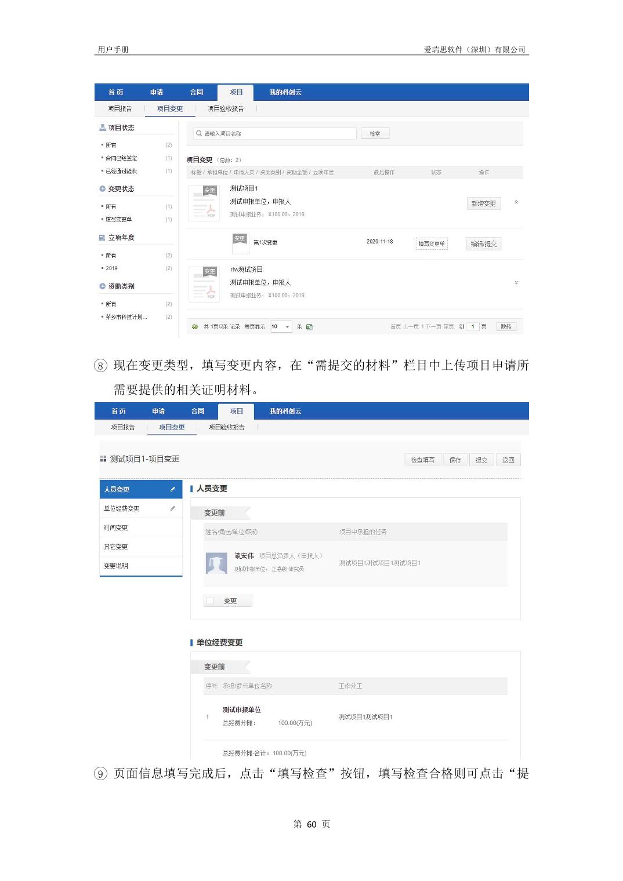The image size is (623, 881).
Task: Switch to the 项目验收报告 tab in upper panel
Action: pyautogui.click(x=226, y=109)
